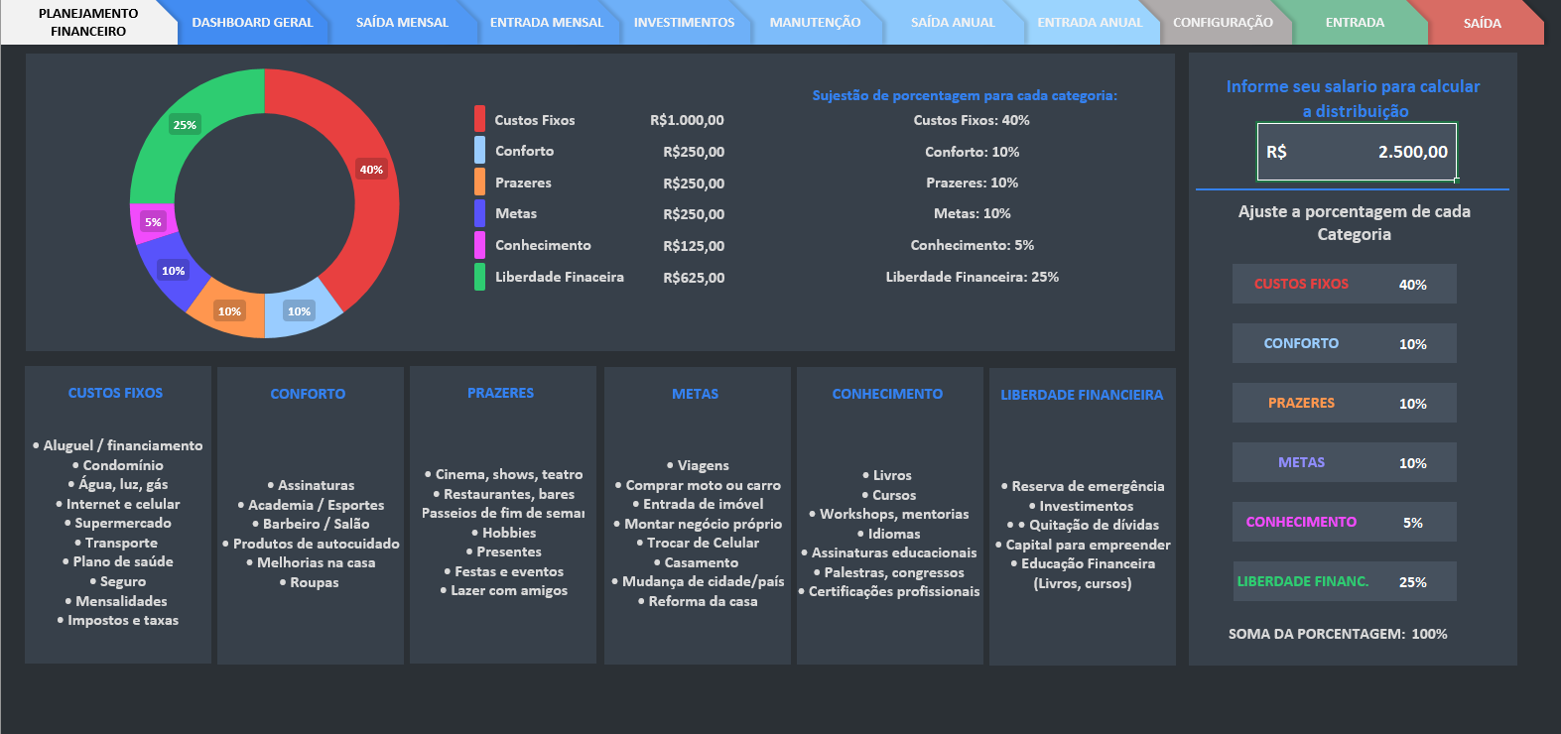This screenshot has height=734, width=1561.
Task: Click the R$125,00 Conhecimento value
Action: [x=694, y=246]
